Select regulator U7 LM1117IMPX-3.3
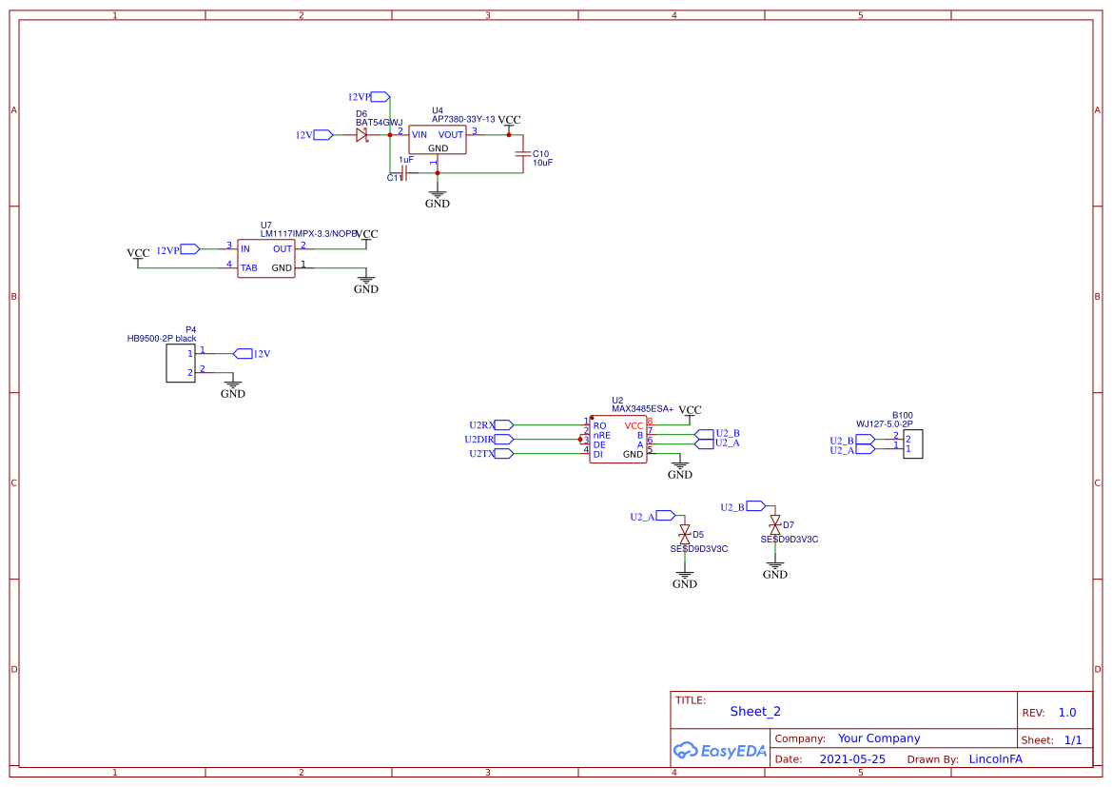The image size is (1112, 787). click(266, 258)
